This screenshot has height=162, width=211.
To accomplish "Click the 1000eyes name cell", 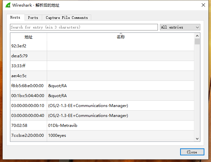I will (x=120, y=135).
